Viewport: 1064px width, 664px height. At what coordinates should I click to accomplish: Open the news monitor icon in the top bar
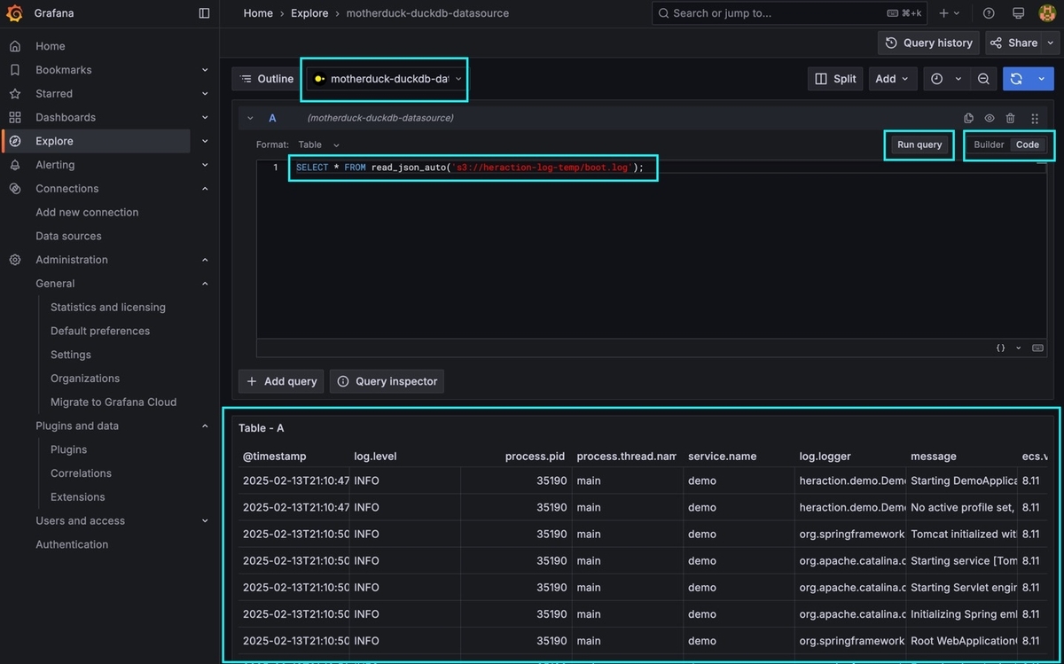(1018, 13)
